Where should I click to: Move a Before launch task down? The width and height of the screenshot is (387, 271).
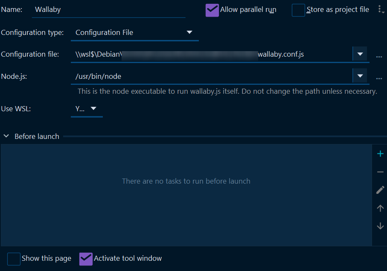tap(380, 226)
